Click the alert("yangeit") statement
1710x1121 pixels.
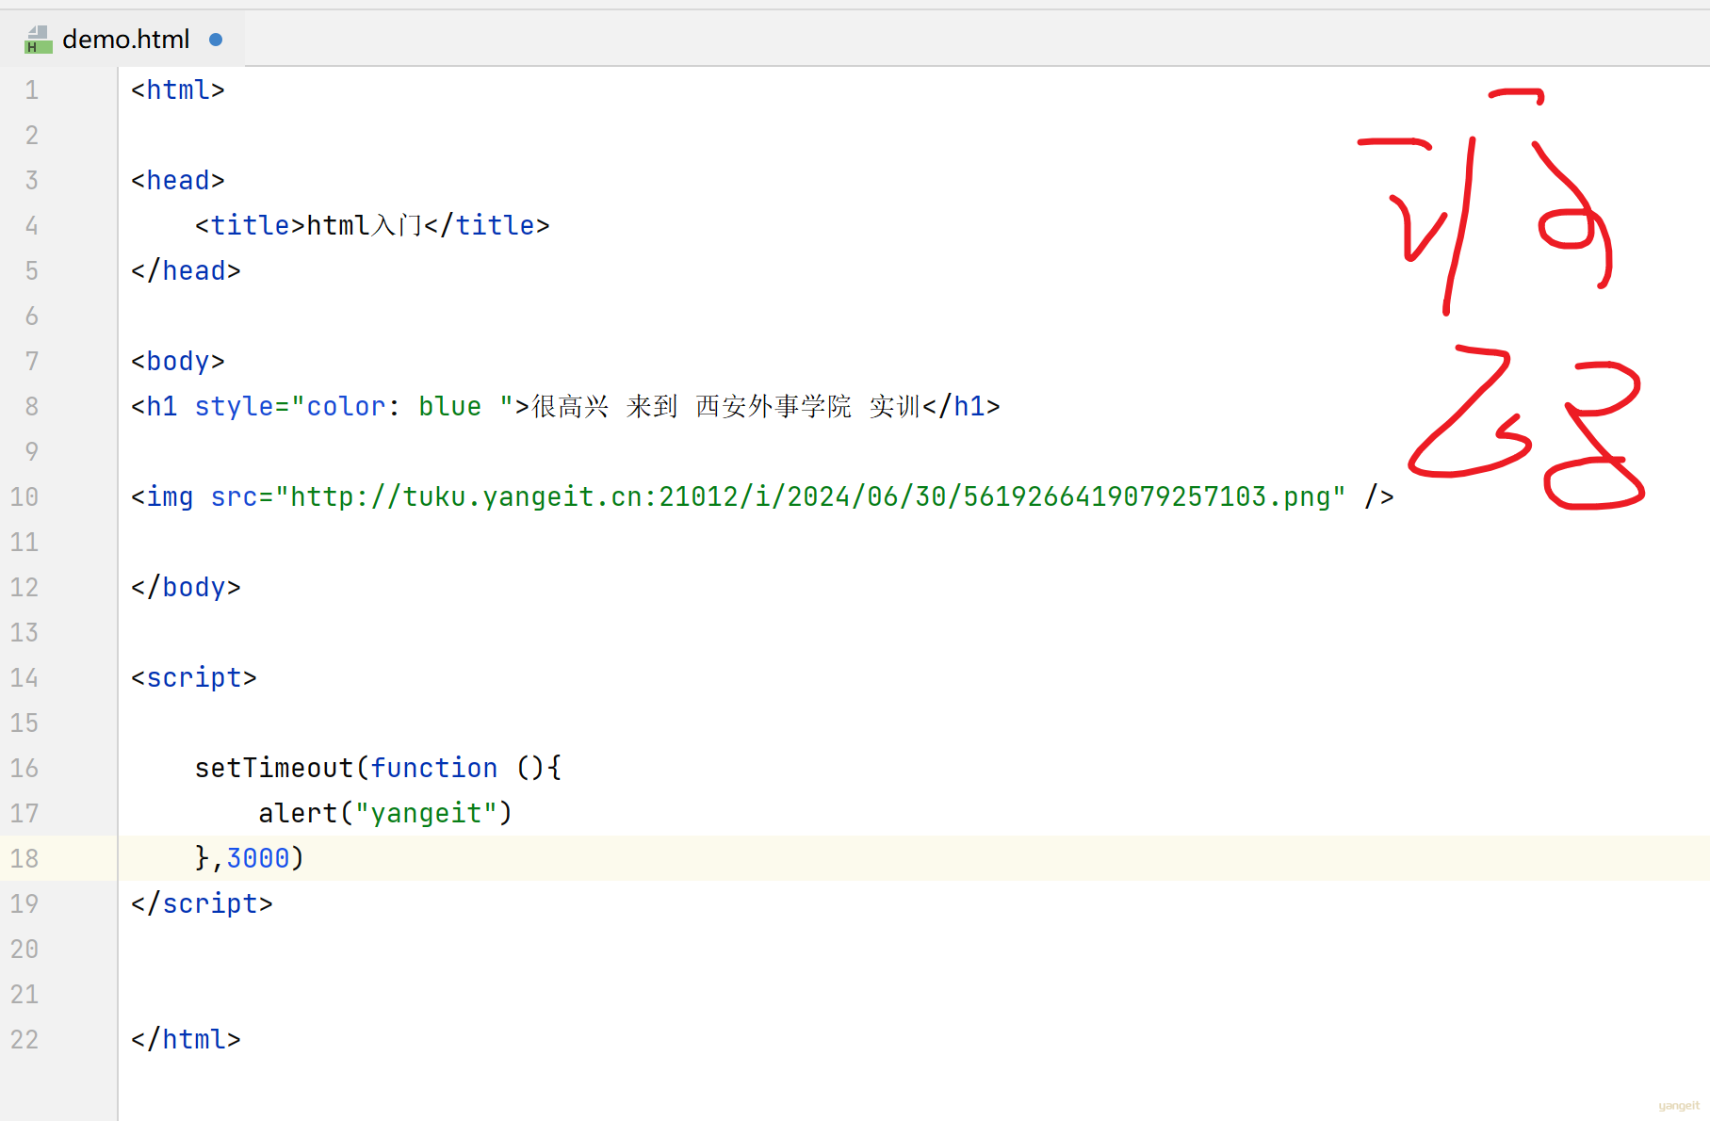(x=385, y=814)
